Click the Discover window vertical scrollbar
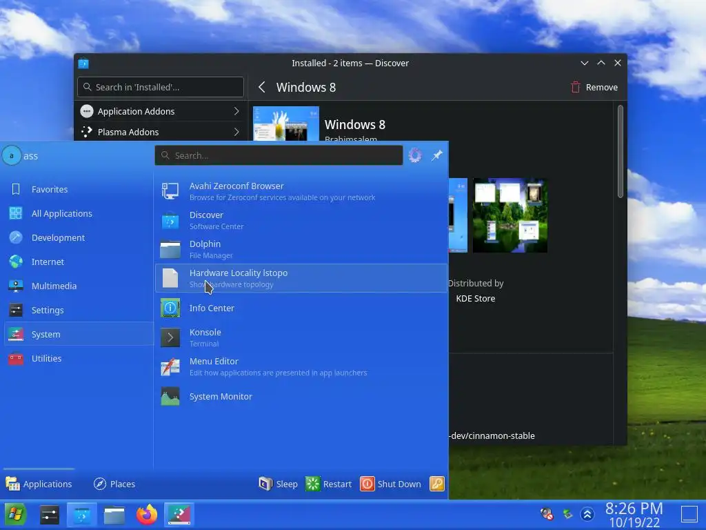 620,151
